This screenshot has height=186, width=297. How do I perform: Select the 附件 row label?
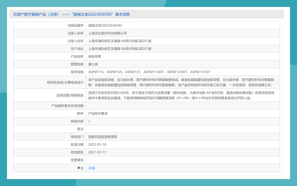pos(80,113)
